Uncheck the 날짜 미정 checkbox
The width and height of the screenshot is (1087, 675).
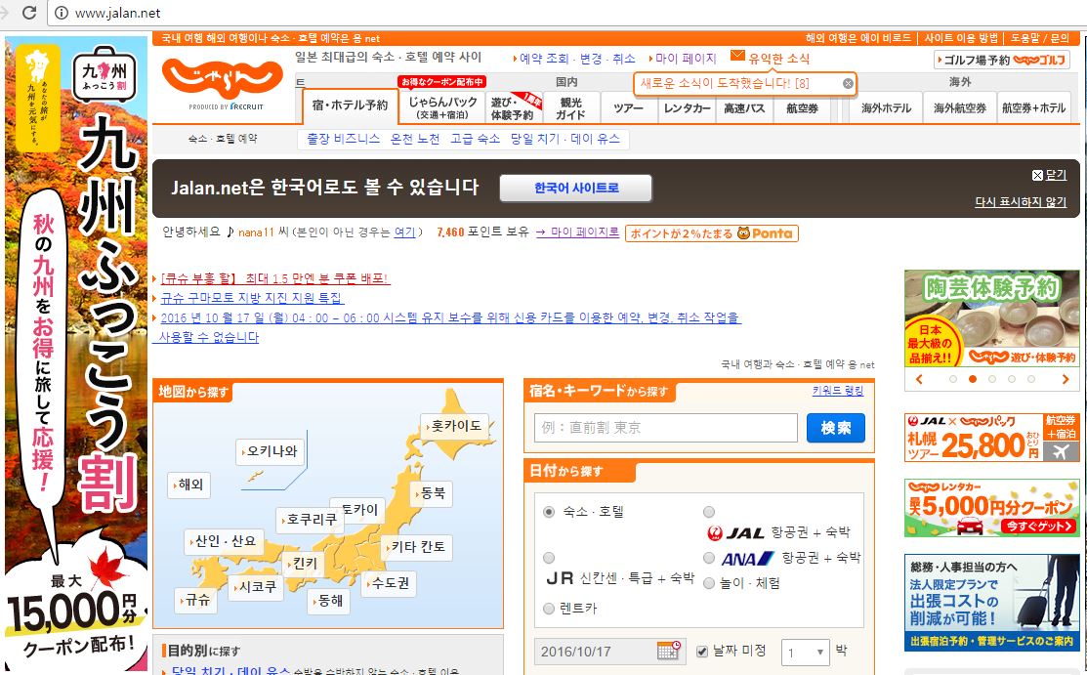701,651
